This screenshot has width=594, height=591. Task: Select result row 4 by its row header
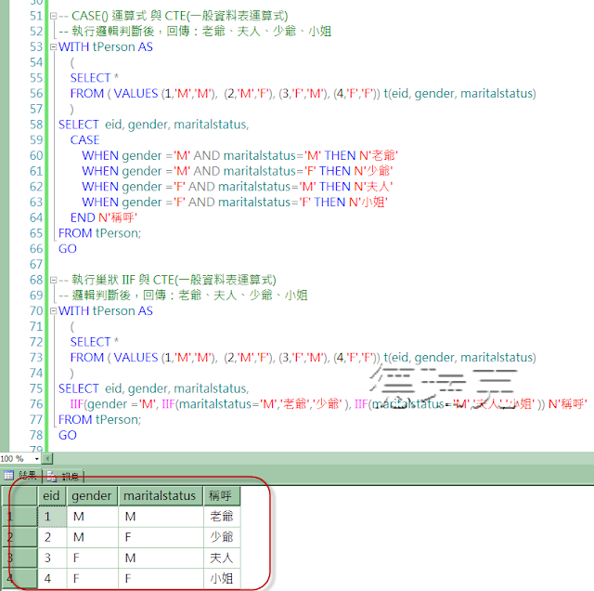pos(20,579)
